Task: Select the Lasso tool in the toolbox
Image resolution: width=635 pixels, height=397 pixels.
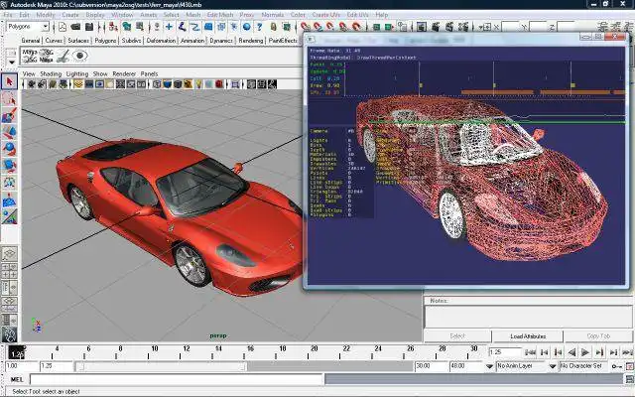Action: [9, 98]
